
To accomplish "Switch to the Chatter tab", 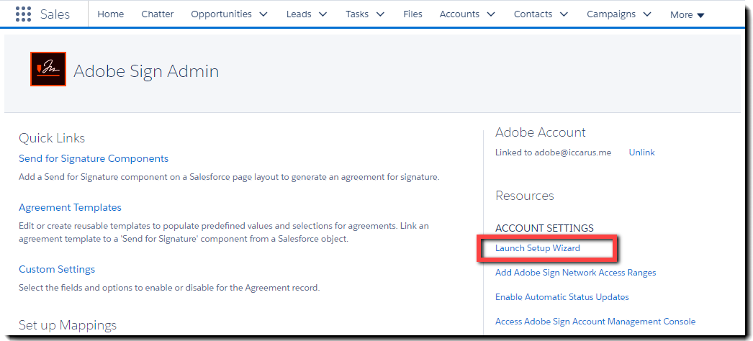I will coord(158,14).
